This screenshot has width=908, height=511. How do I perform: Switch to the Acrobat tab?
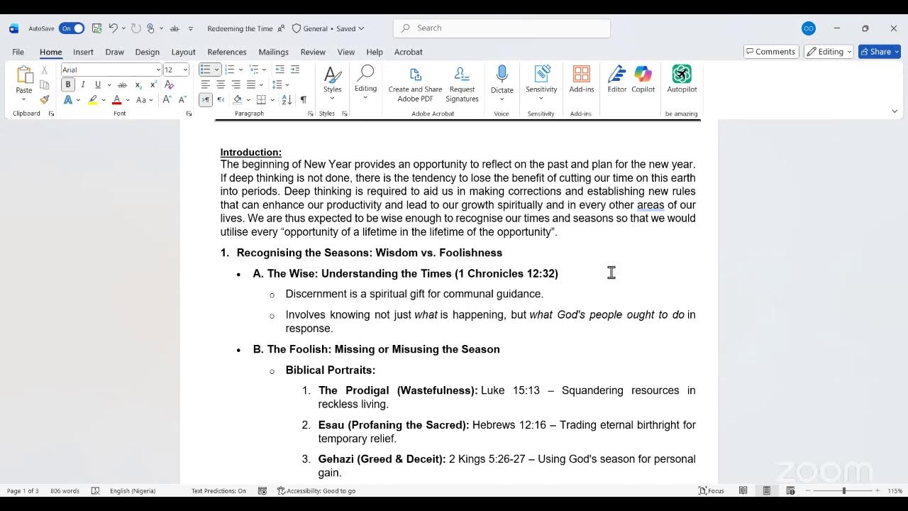coord(409,52)
